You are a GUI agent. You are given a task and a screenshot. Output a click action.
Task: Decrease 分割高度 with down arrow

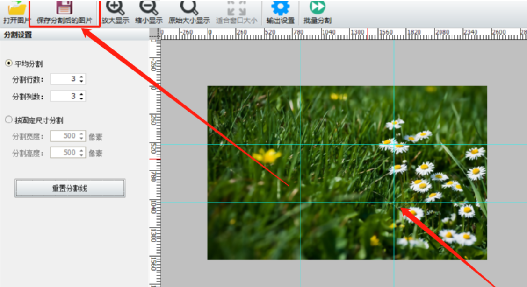82,155
